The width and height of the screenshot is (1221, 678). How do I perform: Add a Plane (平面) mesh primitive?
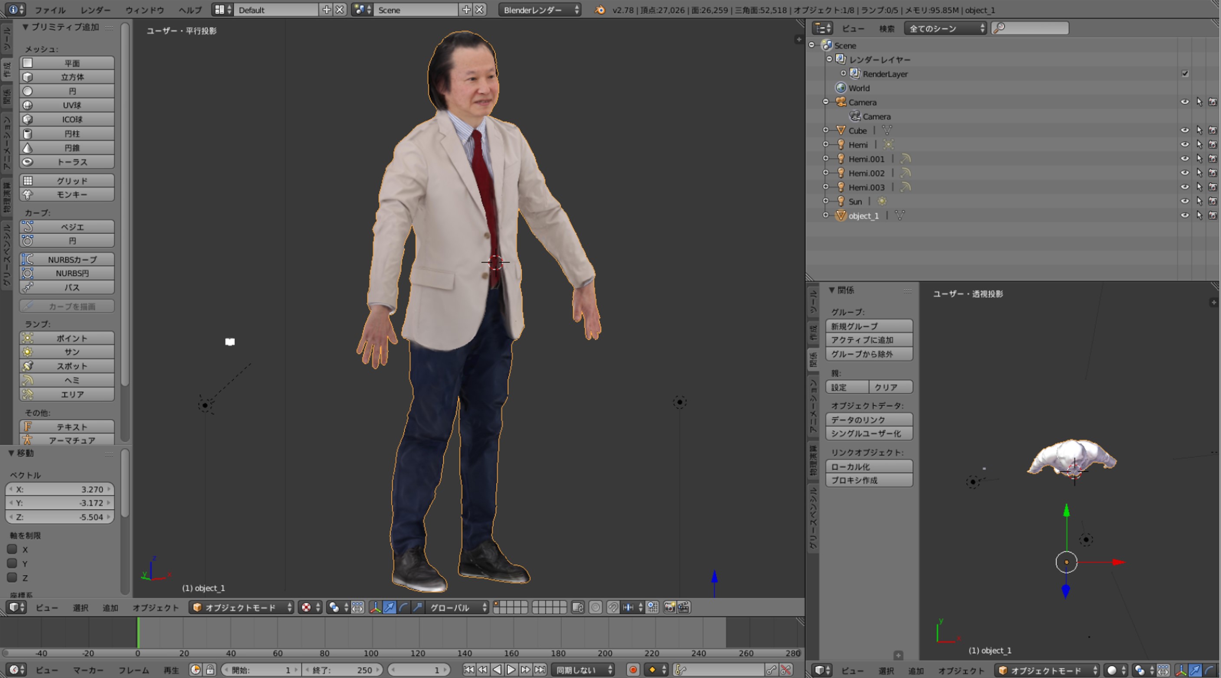[67, 63]
